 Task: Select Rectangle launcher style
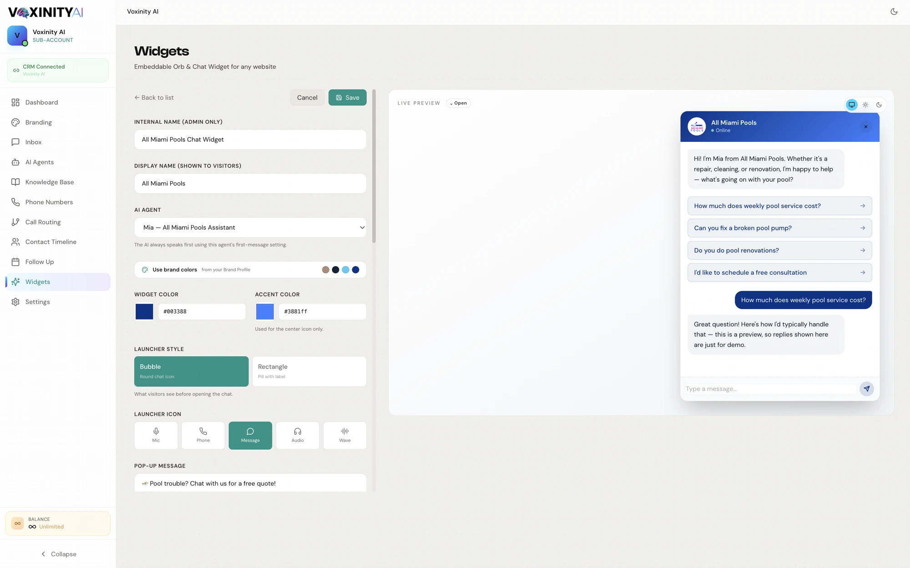309,372
